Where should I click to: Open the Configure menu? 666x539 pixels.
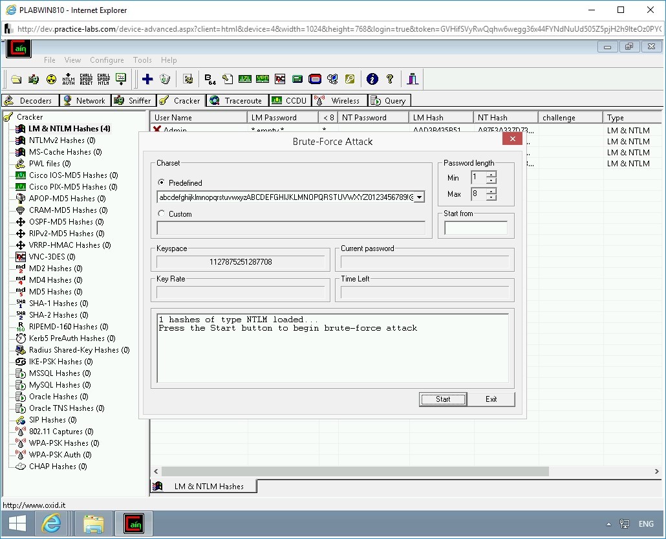tap(107, 60)
